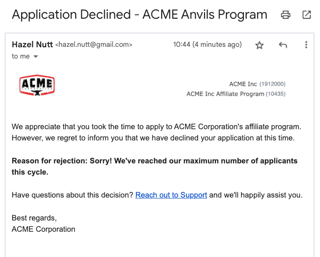Follow the "Reach out to Support" link

click(x=171, y=195)
